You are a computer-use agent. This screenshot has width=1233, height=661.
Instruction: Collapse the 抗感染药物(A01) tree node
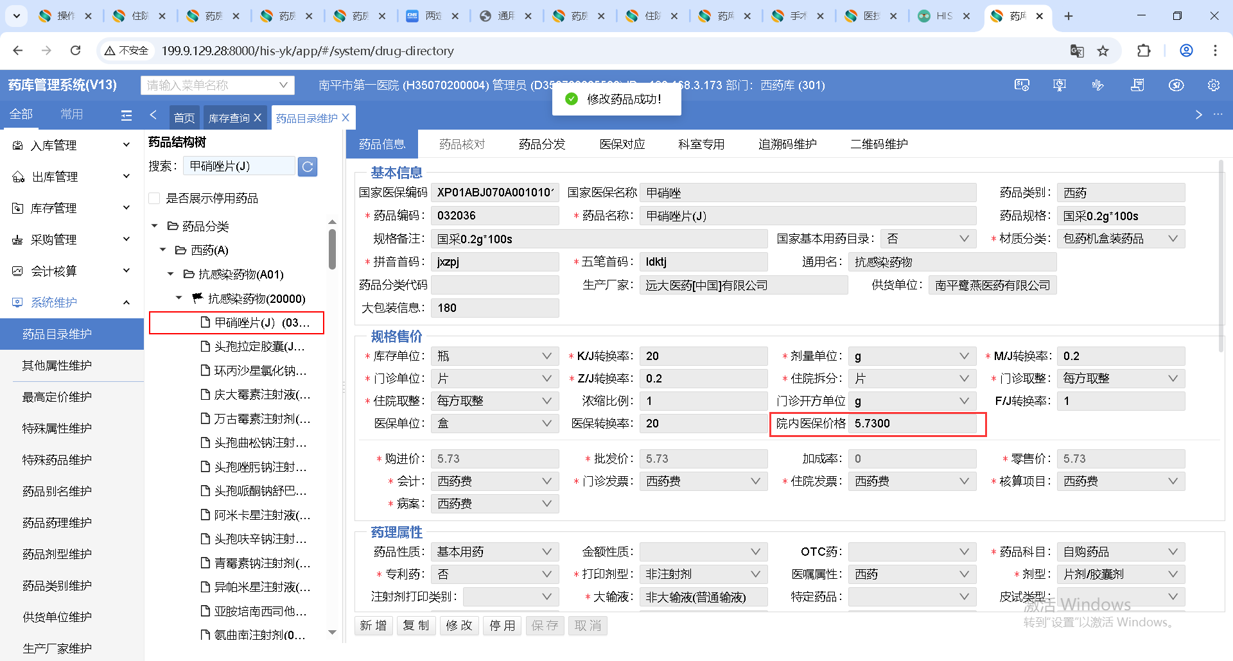tap(171, 275)
